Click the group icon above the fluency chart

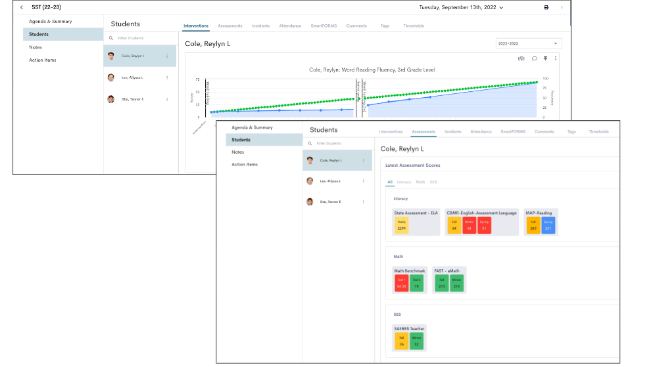pyautogui.click(x=522, y=58)
